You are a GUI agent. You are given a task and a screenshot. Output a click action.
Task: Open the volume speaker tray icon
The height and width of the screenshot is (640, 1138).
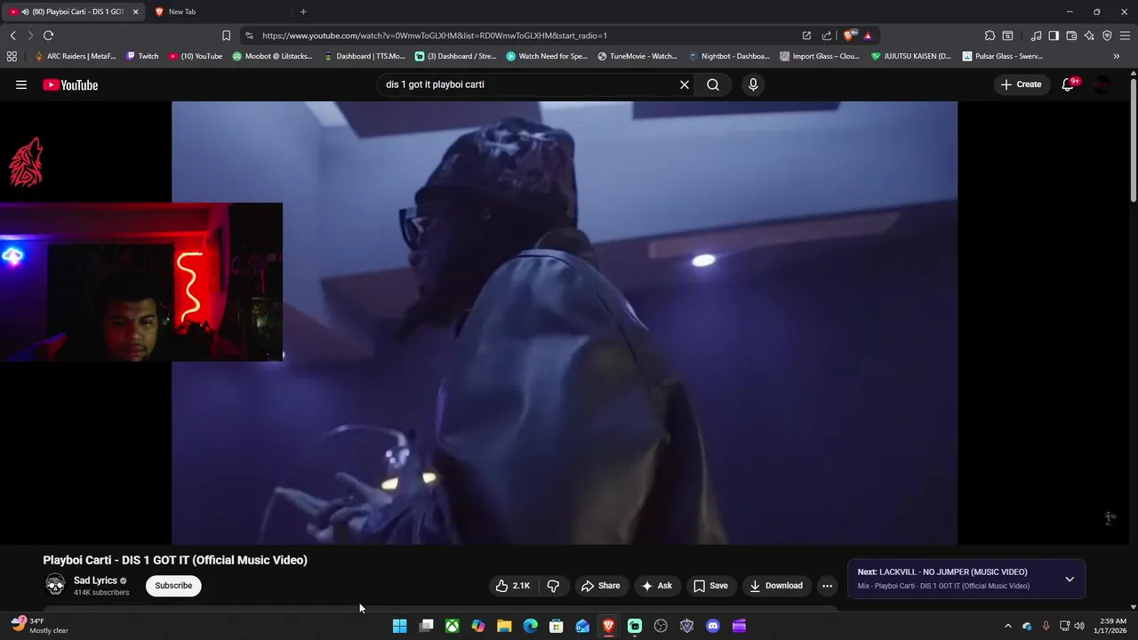click(1080, 626)
